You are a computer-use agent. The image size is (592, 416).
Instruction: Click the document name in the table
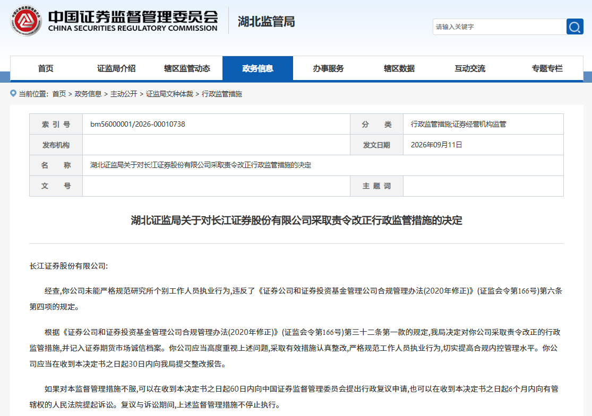(x=201, y=165)
